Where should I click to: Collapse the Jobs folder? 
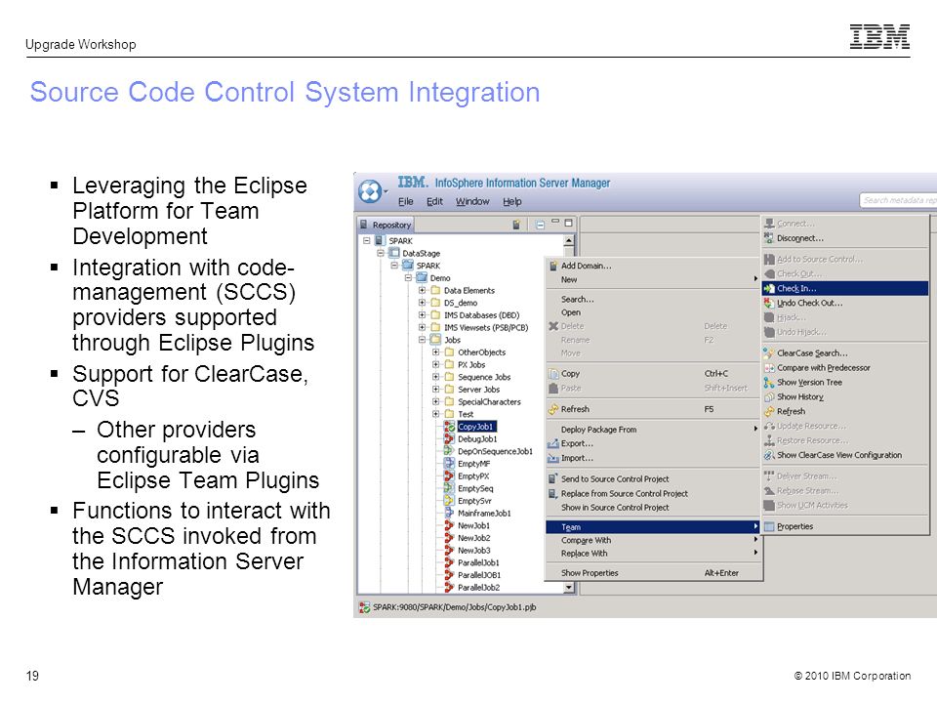(422, 340)
